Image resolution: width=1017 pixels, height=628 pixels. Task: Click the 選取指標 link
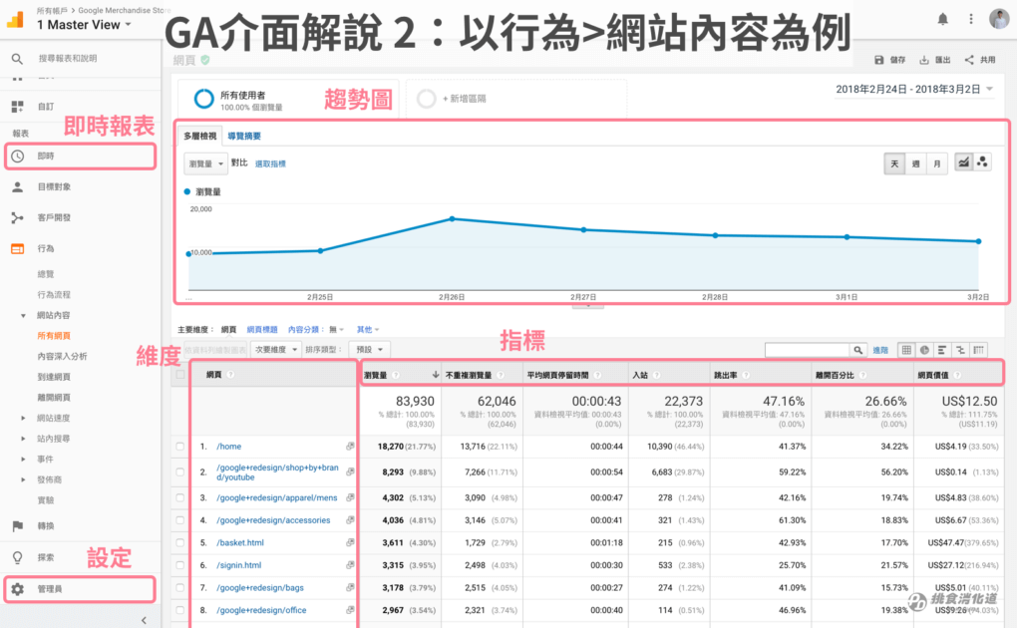pos(270,164)
